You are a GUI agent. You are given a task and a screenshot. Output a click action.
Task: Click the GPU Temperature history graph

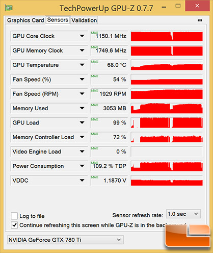pyautogui.click(x=167, y=65)
